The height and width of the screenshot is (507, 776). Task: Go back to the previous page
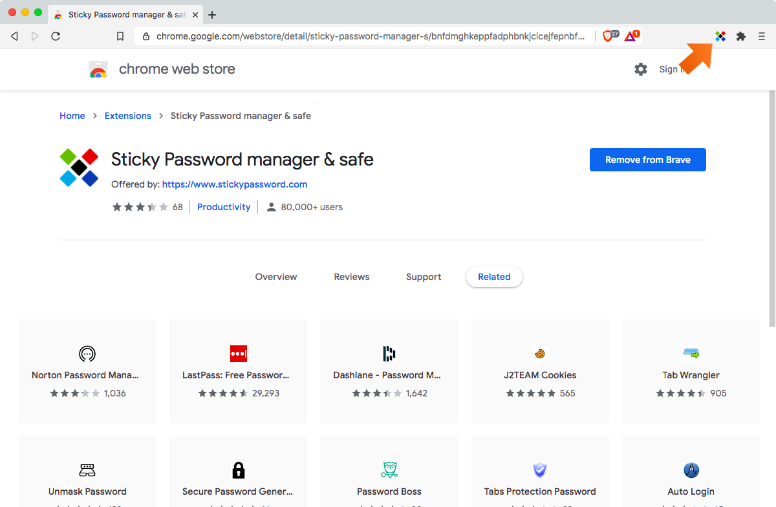coord(14,36)
